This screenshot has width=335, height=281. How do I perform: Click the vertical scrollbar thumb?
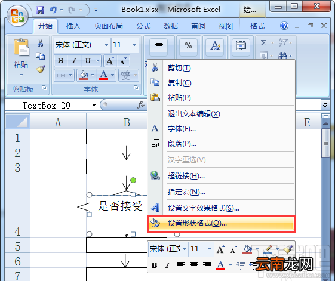pos(325,143)
